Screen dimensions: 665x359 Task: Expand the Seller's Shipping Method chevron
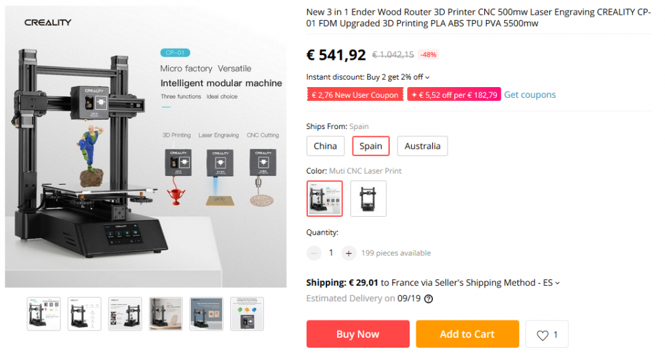[557, 283]
